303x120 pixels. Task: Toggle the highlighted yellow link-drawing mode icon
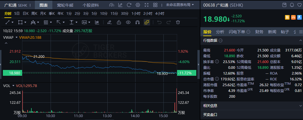tap(147, 22)
